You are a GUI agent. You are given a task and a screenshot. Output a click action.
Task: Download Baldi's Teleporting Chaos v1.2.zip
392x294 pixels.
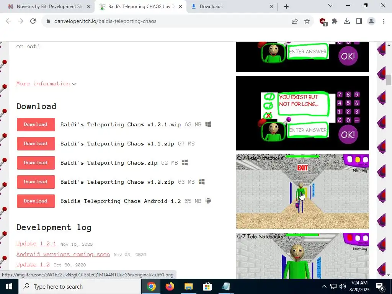(x=36, y=182)
